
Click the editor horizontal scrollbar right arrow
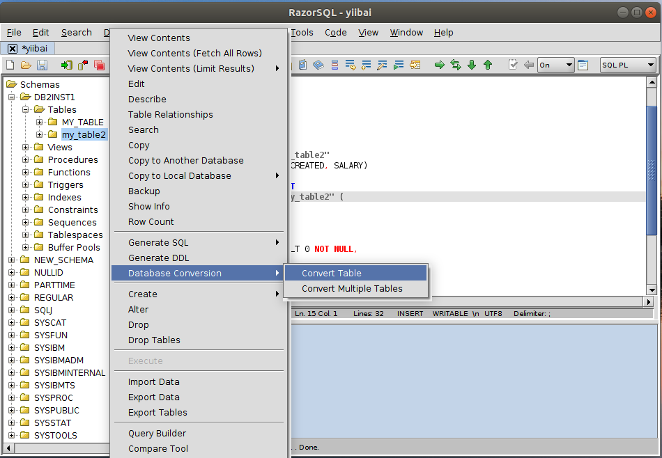coord(649,301)
